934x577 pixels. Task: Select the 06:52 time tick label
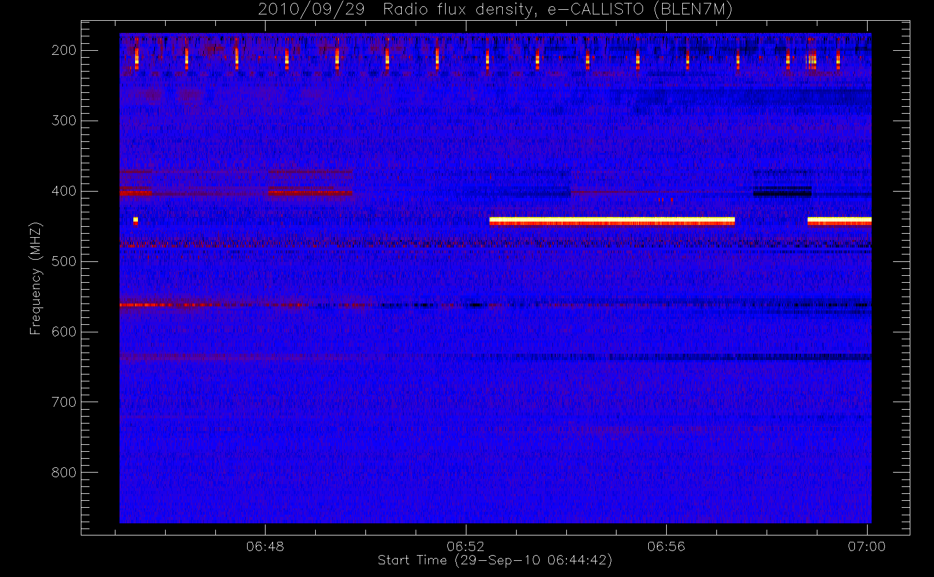coord(465,546)
